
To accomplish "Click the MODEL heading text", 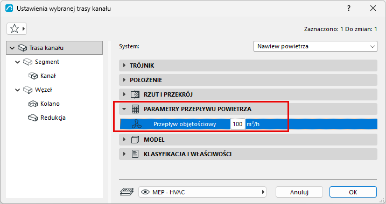I will 154,140.
